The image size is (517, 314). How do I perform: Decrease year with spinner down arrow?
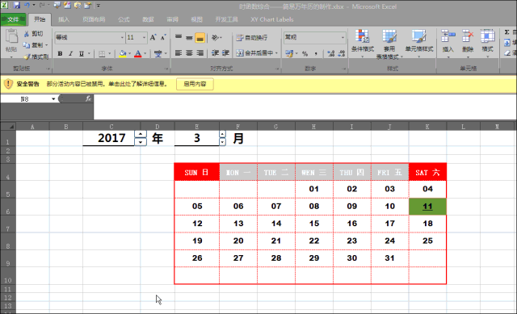[x=141, y=142]
